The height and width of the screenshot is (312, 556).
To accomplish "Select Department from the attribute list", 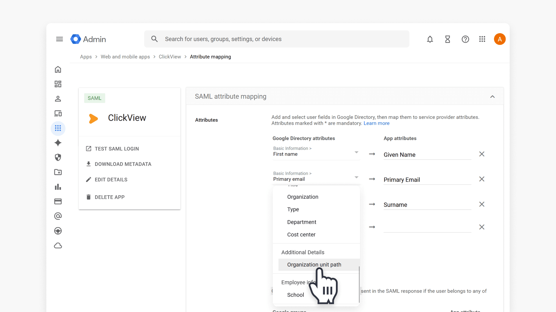I will point(316,222).
